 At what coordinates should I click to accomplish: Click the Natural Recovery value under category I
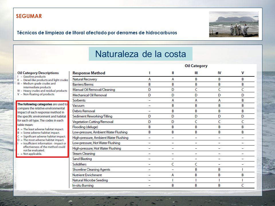[x=150, y=79]
